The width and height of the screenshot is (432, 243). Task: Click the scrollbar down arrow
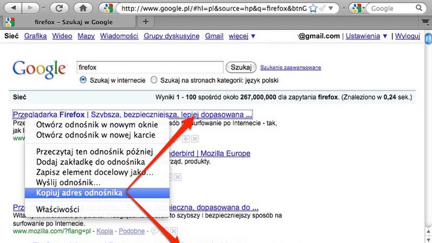point(428,239)
